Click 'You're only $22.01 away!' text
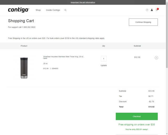168x135 pixels. click(x=136, y=129)
